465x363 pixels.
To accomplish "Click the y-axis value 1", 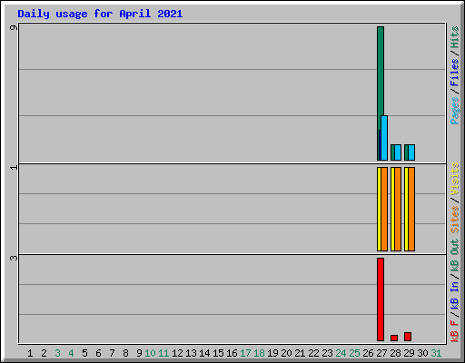I will [x=14, y=167].
